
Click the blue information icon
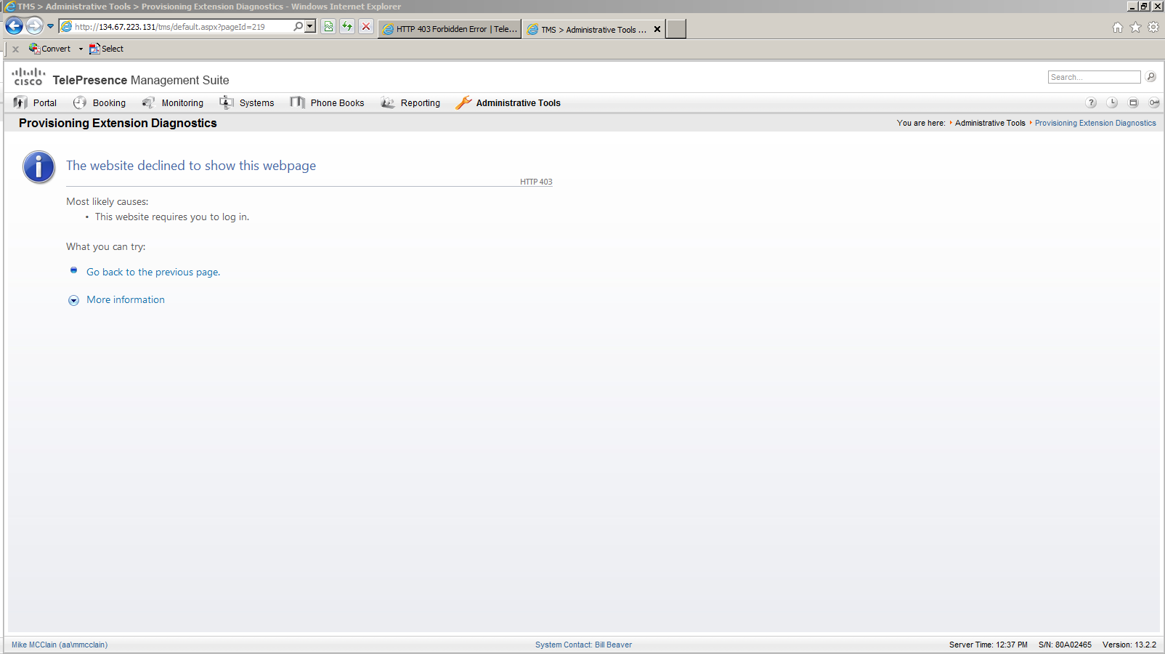[x=39, y=167]
